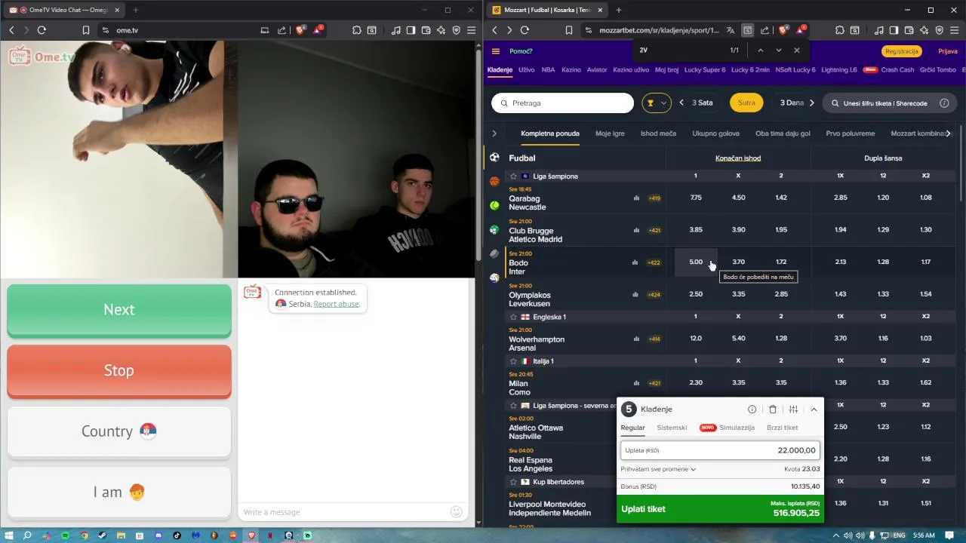
Task: Go to previous find result
Action: coord(760,51)
